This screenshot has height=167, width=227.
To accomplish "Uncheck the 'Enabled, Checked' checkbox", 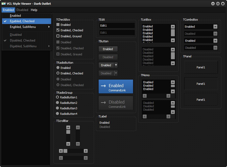I will pyautogui.click(x=58, y=30).
